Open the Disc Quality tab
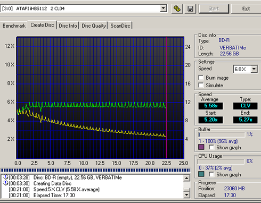 pos(94,26)
